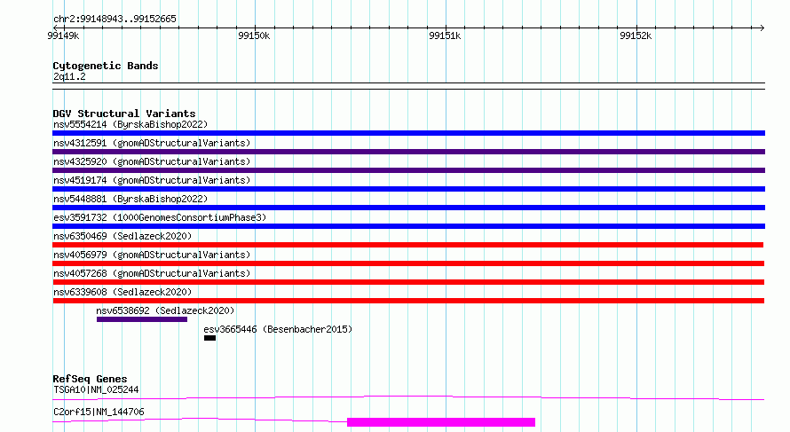
Task: Click the 99150k ruler label
Action: click(x=254, y=35)
